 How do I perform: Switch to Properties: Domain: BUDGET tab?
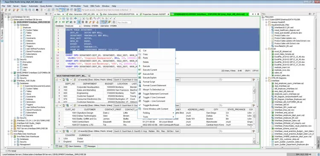coord(154,14)
